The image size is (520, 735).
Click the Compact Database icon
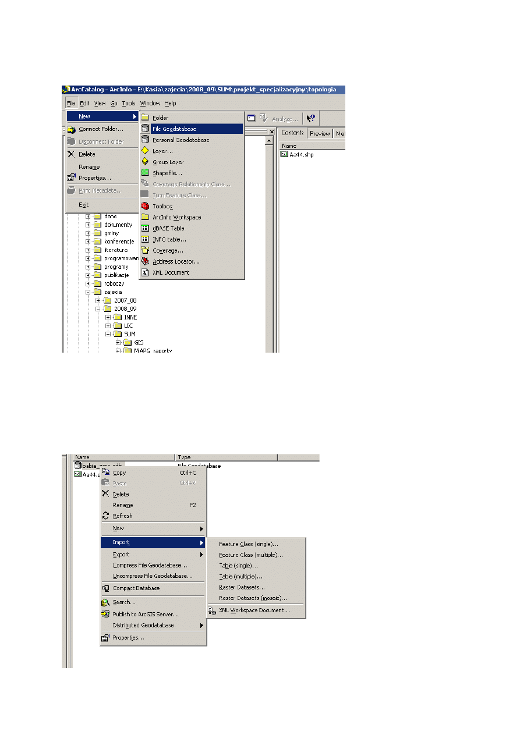[x=105, y=588]
